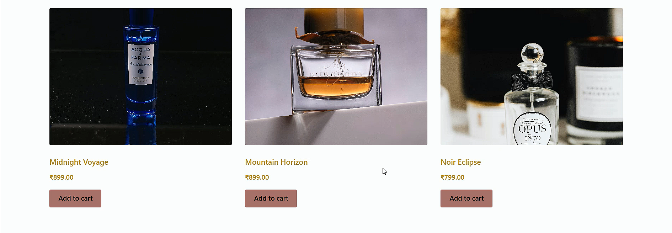Open the Noir Eclipse product image
Screen dimensions: 672x233
point(532,76)
